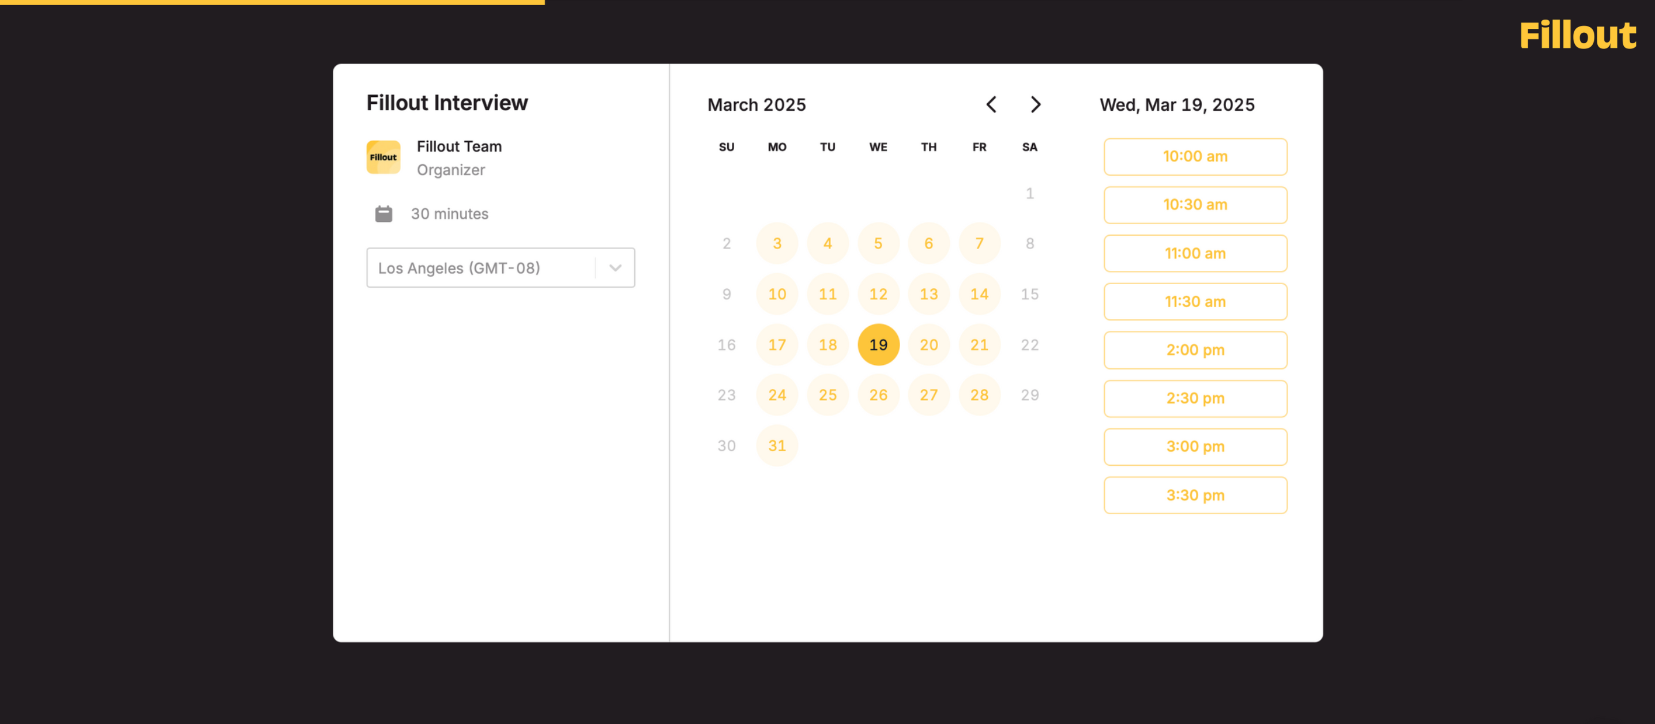Pick March 28 on the calendar
The height and width of the screenshot is (724, 1655).
(x=979, y=395)
